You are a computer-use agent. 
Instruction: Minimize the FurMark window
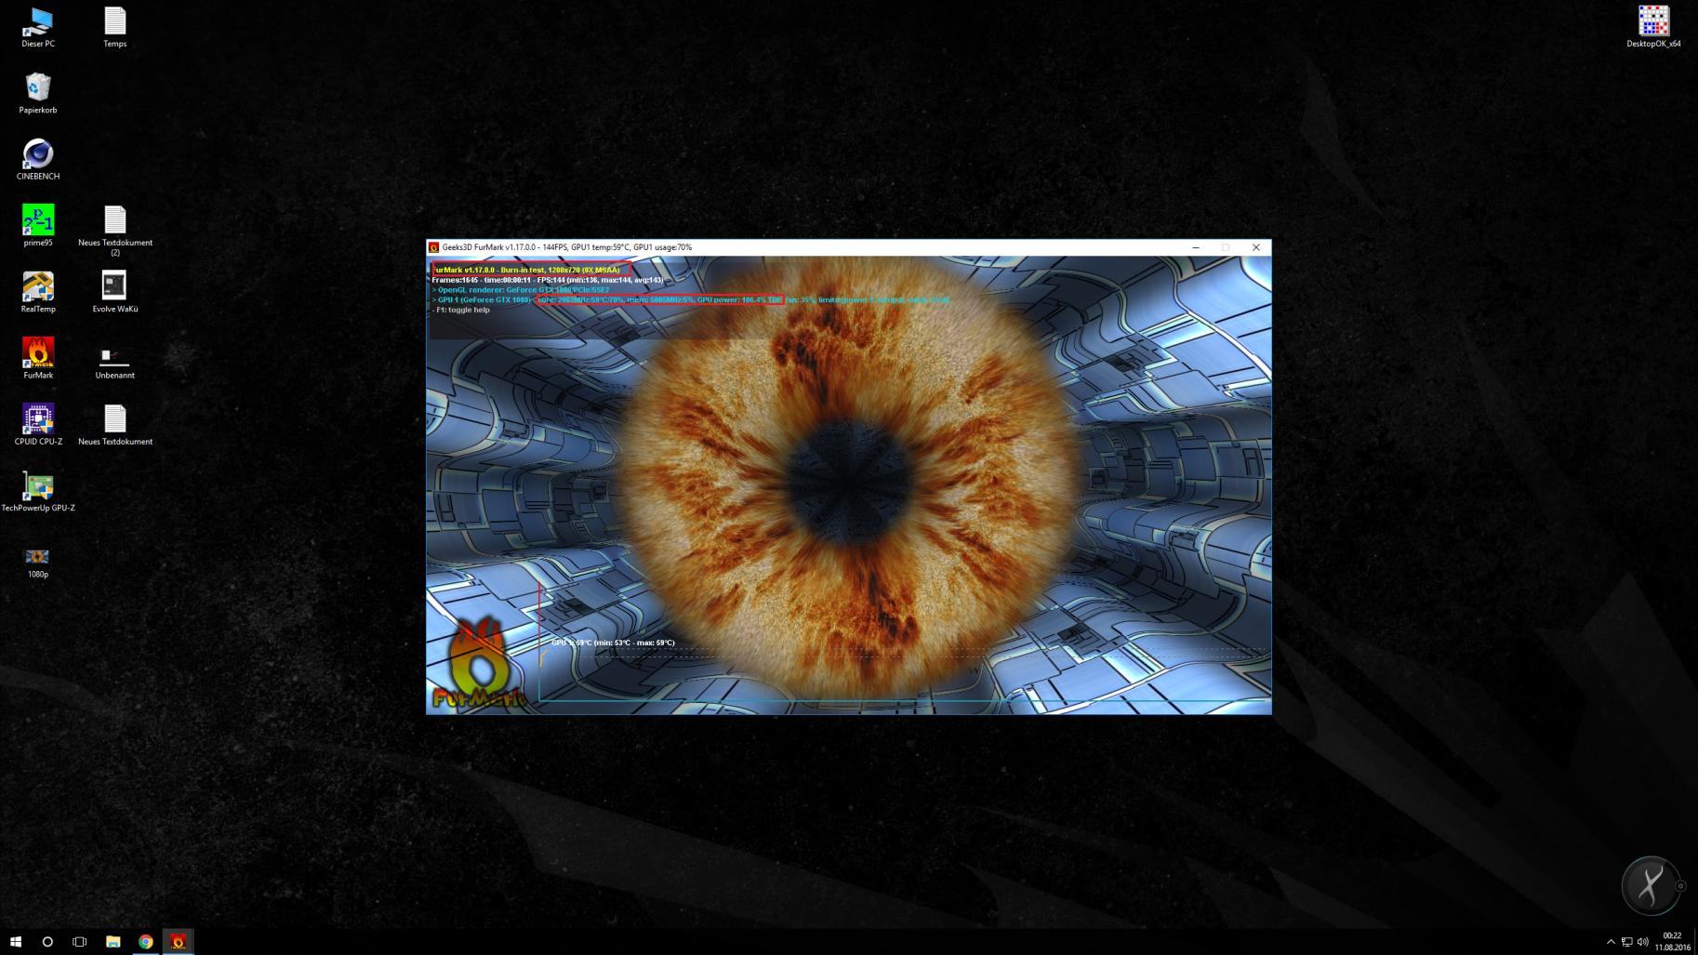[1196, 247]
